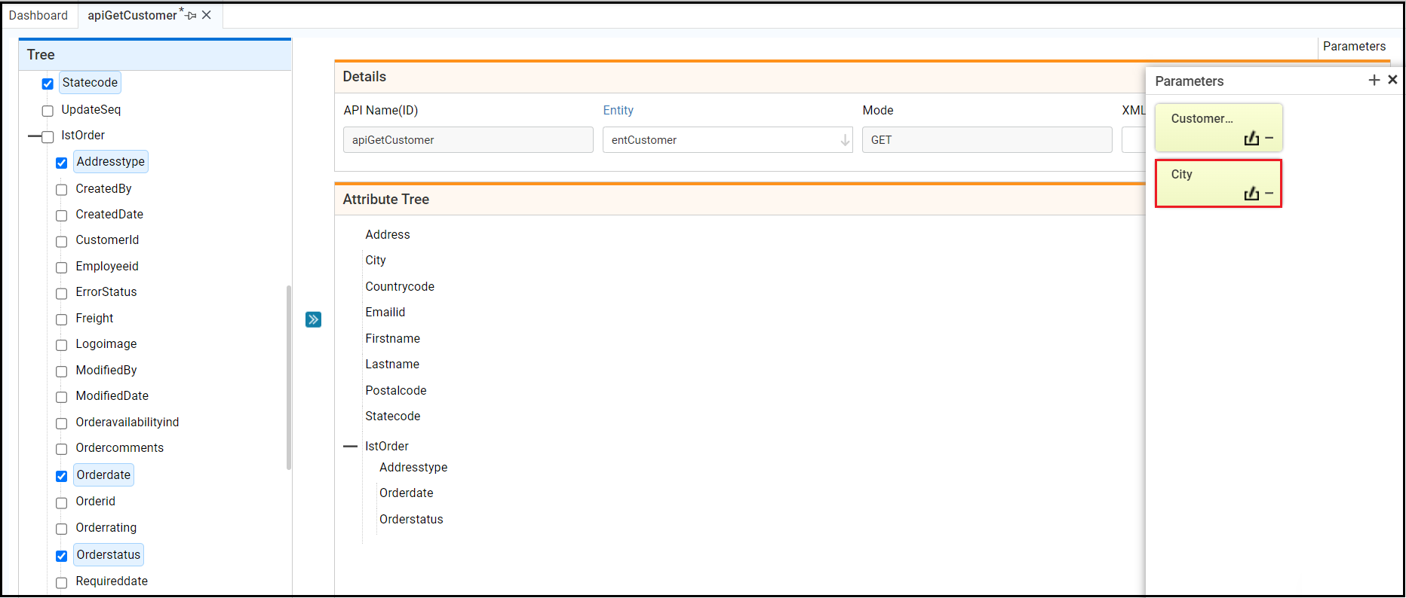
Task: Enable the CreatedBy checkbox
Action: [62, 190]
